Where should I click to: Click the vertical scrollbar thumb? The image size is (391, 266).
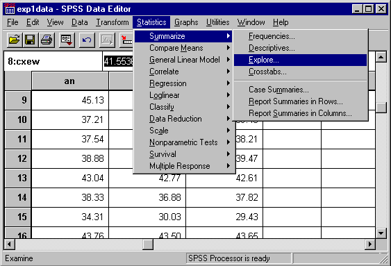click(x=381, y=108)
